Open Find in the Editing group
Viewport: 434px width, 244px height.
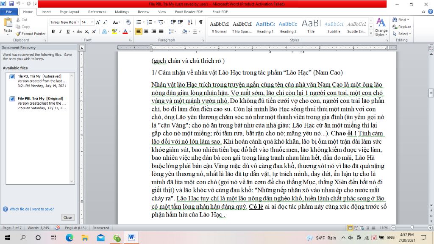(400, 19)
